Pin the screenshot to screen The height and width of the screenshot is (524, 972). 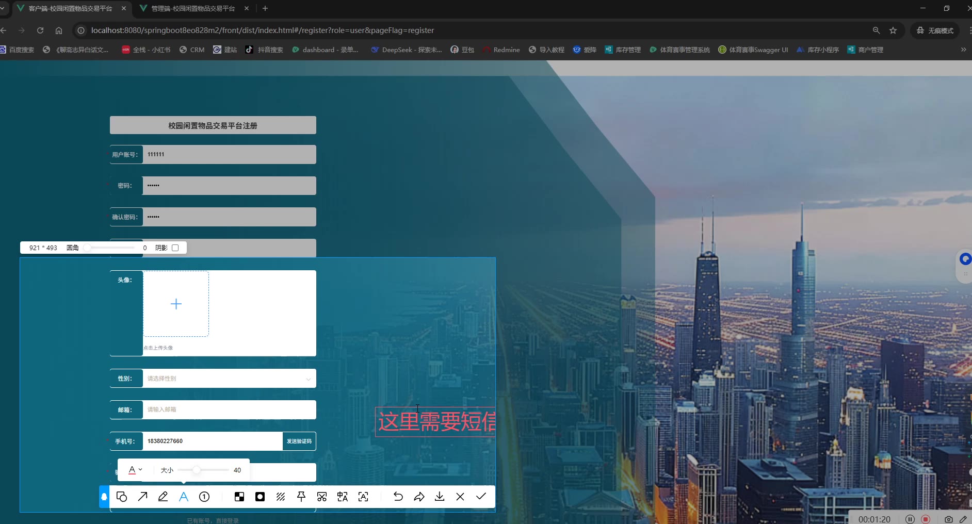(301, 497)
